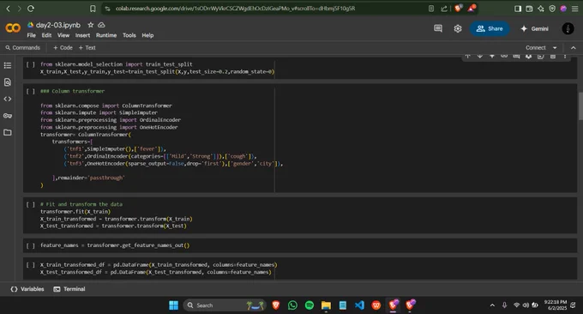Open the Runtime menu
583x314 pixels.
click(x=106, y=35)
